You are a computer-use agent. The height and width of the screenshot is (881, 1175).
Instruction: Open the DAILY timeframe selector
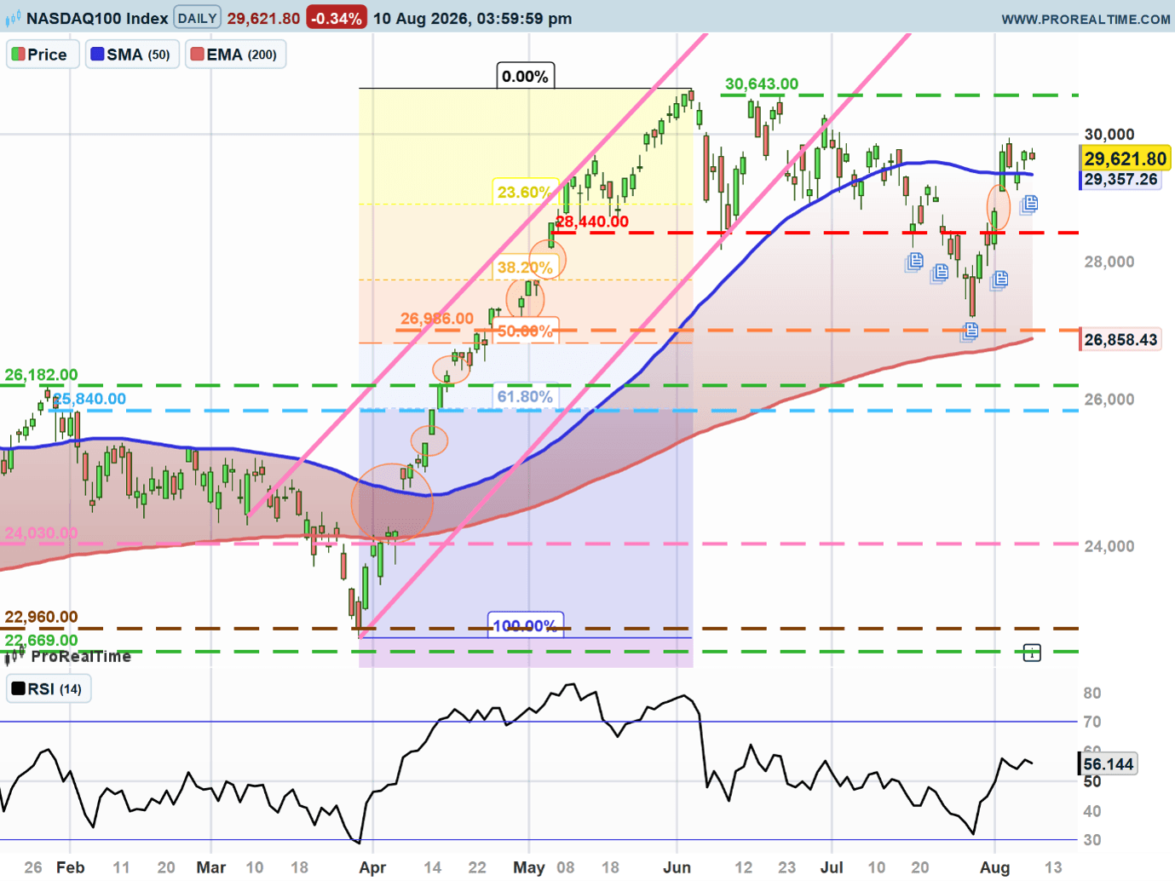pos(197,18)
